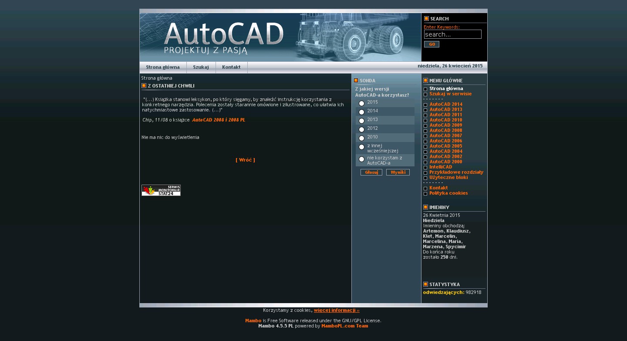
Task: Choose 'nie korzystam z AutoCAD-a' radio option
Action: [x=361, y=159]
